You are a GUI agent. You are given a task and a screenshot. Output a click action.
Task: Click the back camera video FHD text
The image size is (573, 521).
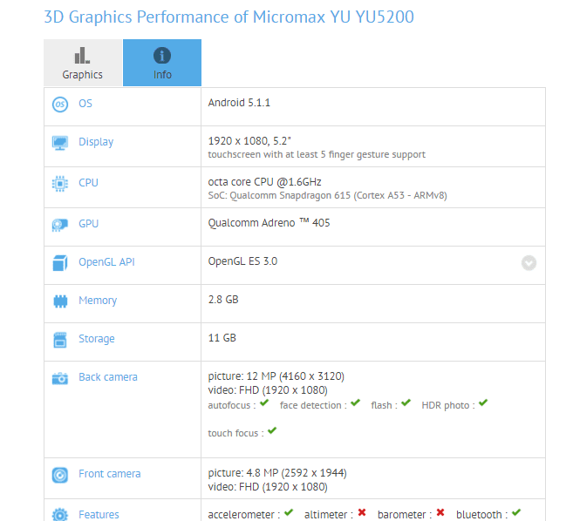click(x=268, y=390)
